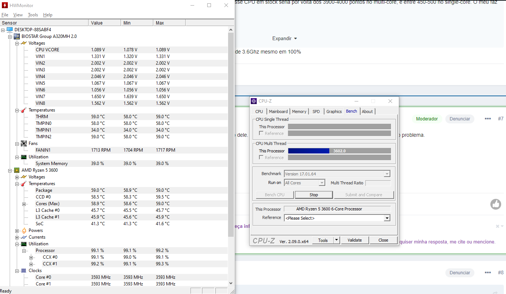Collapse the DESKTOP-88SABF4 root node
Viewport: 506px width, 294px height.
click(3, 30)
